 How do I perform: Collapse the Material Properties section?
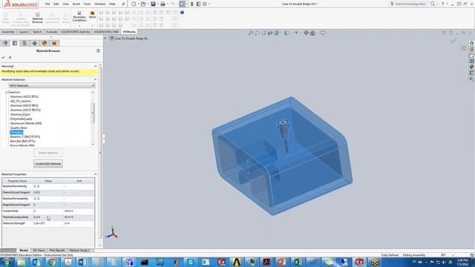[x=96, y=174]
